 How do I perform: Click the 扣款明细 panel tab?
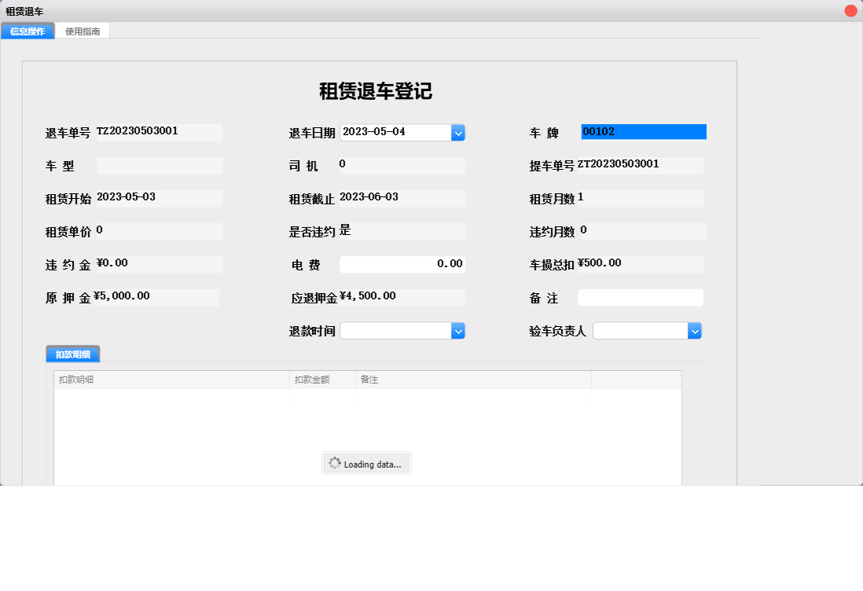click(x=73, y=354)
